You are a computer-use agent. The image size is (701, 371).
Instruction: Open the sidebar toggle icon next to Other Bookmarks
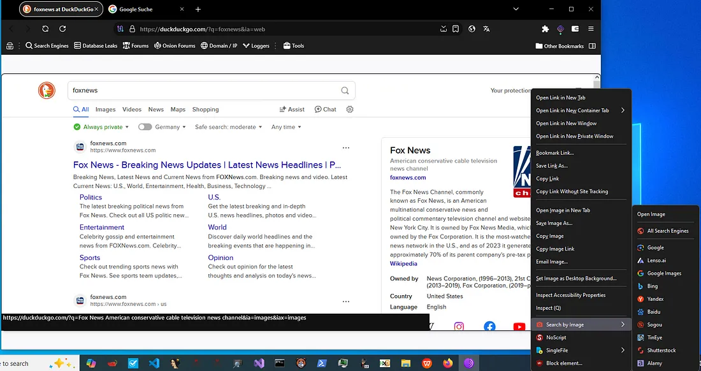(593, 46)
